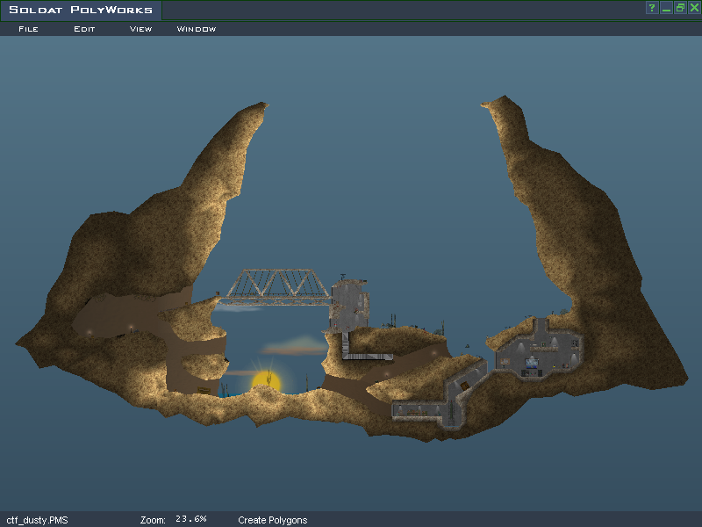Click the Zoom label in the status bar
The height and width of the screenshot is (527, 702).
pos(153,520)
